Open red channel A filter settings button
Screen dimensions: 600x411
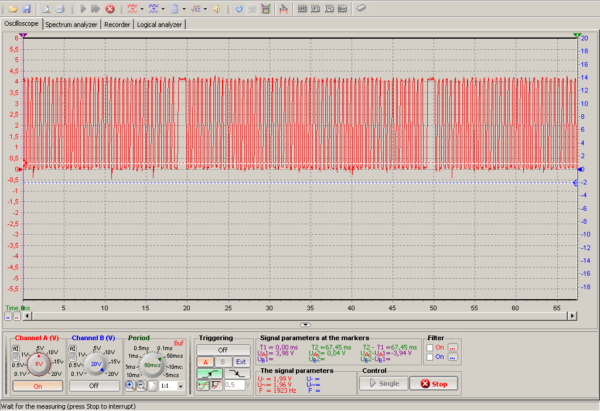452,348
